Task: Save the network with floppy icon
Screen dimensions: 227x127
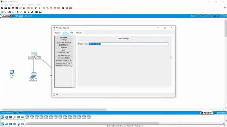Action: click(9, 8)
